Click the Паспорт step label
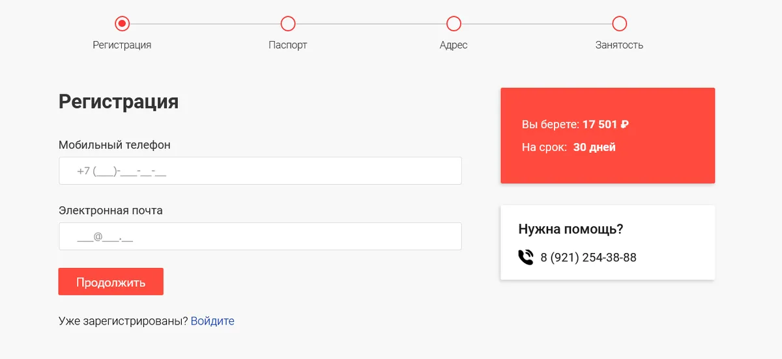 point(288,46)
